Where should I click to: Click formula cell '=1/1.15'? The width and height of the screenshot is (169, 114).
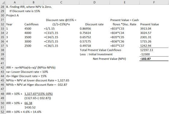tap(49, 29)
